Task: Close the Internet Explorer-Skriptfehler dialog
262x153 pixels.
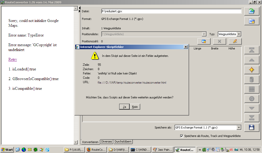Action: 186,47
